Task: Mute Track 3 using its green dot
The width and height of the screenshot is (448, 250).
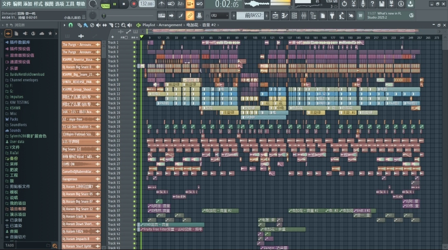Action: 134,52
